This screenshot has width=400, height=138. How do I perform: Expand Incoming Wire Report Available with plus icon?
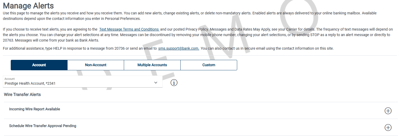(x=388, y=111)
